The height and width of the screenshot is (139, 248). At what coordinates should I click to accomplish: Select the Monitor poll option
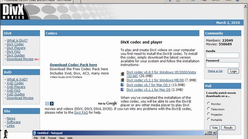pos(208,103)
